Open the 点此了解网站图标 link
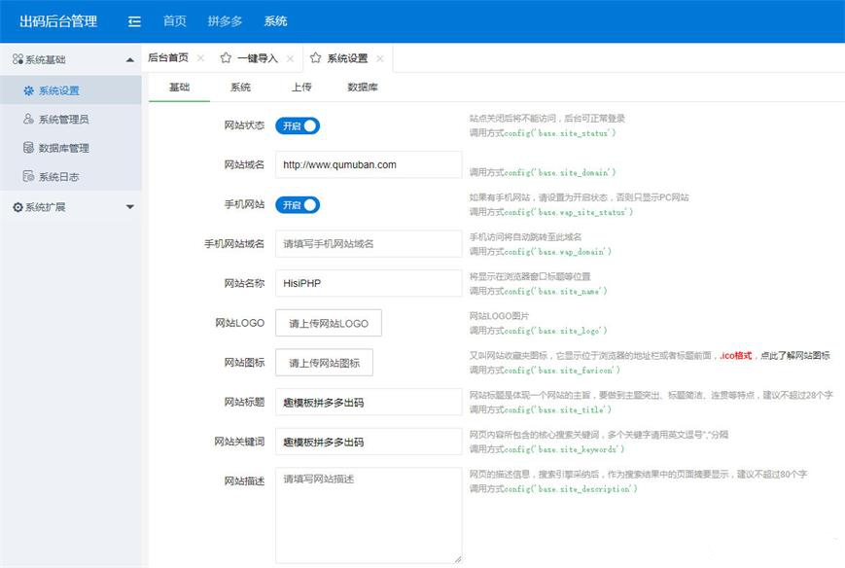This screenshot has height=568, width=845. pos(794,356)
